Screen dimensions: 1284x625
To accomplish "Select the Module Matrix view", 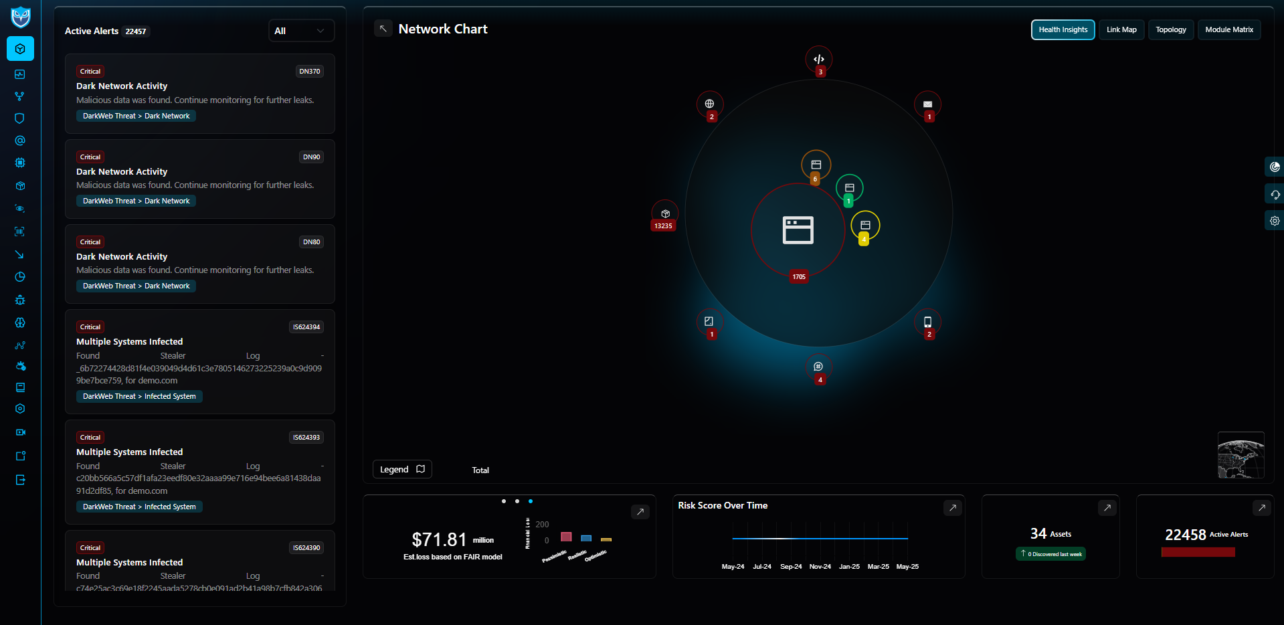I will [1228, 29].
